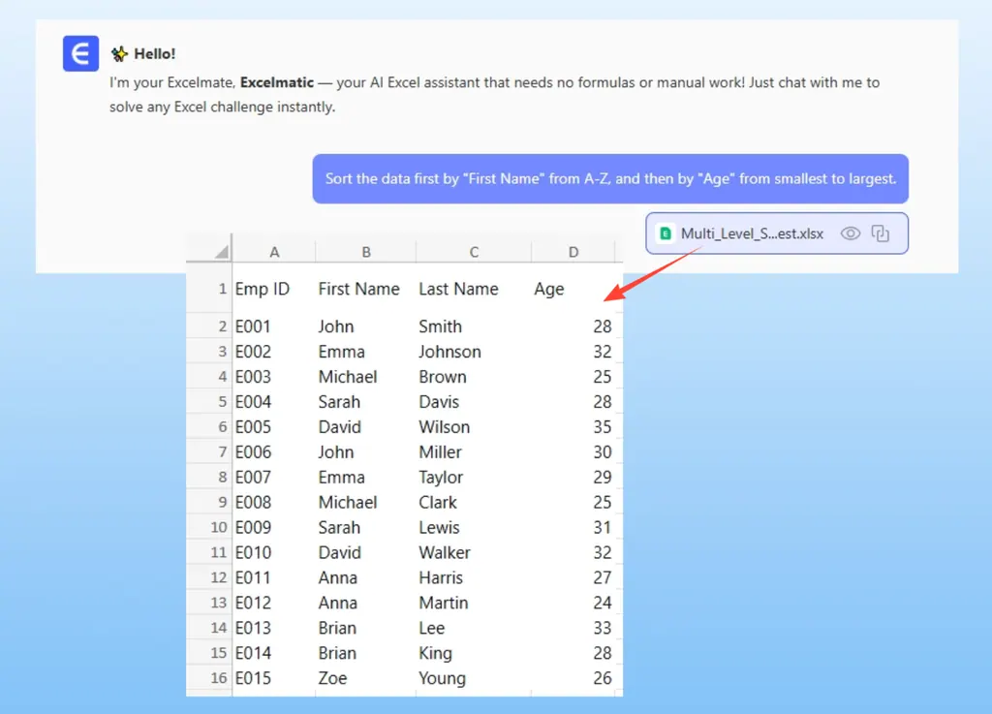Screen dimensions: 992x714
Task: Click the Excelmatic logo avatar icon
Action: tap(81, 53)
